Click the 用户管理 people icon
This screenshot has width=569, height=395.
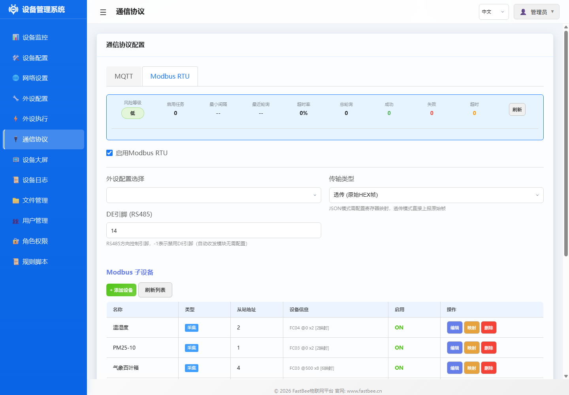16,220
